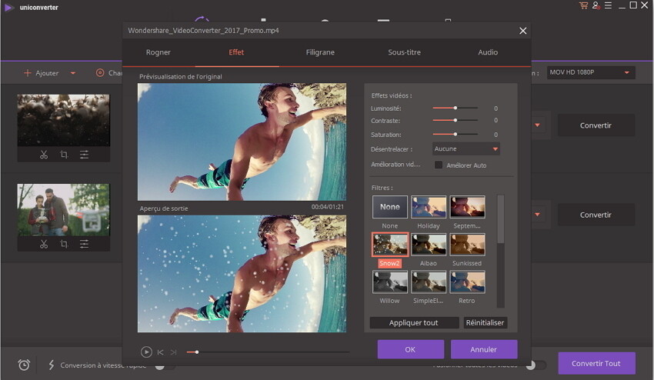Enable the Améliorer Auto checkbox

439,165
